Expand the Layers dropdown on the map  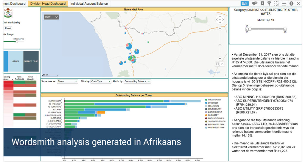51,17
